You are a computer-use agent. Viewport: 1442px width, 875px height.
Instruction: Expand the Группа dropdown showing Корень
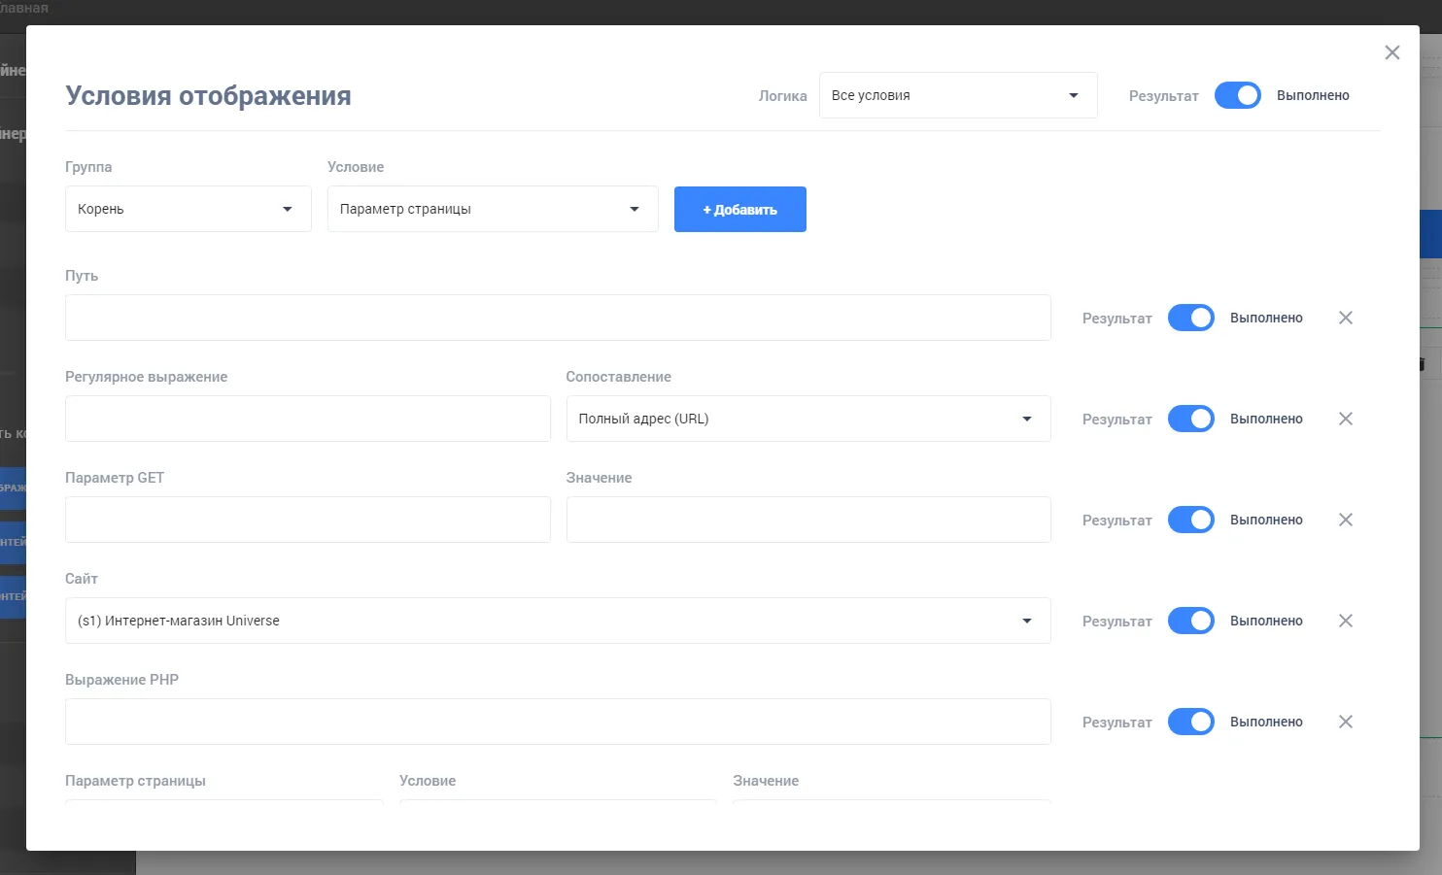click(188, 209)
